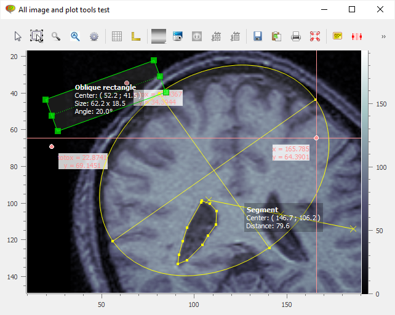Open the grayscale colormap selector
The height and width of the screenshot is (315, 395).
point(159,36)
